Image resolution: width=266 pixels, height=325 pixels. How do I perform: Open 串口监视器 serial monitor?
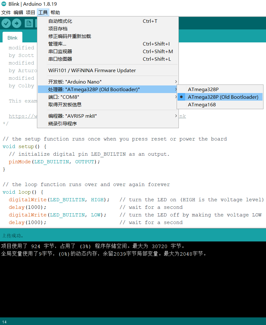[x=108, y=51]
